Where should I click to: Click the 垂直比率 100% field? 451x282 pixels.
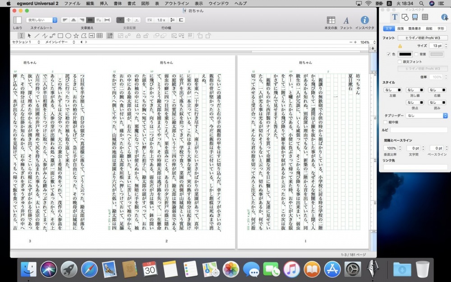click(390, 148)
